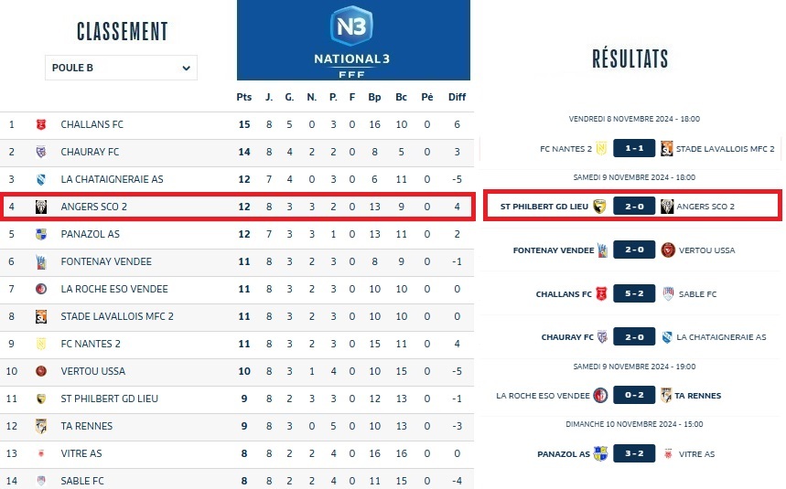This screenshot has height=489, width=786.
Task: Select Angers SCO 2 in standings
Action: pyautogui.click(x=94, y=207)
